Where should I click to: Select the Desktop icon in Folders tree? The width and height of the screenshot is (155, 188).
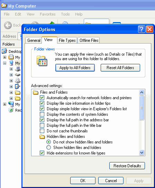tap(4, 51)
